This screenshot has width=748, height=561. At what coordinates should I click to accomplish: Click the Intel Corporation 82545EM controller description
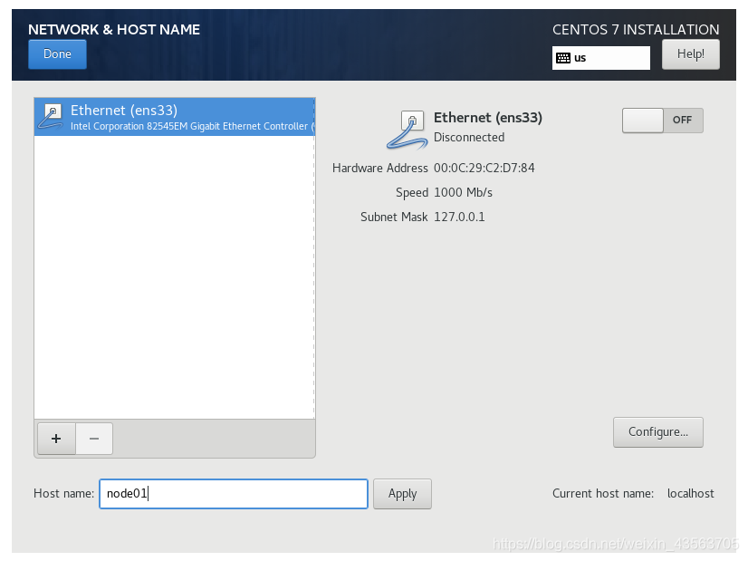pyautogui.click(x=192, y=126)
